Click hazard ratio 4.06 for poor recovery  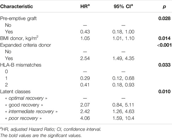point(85,118)
